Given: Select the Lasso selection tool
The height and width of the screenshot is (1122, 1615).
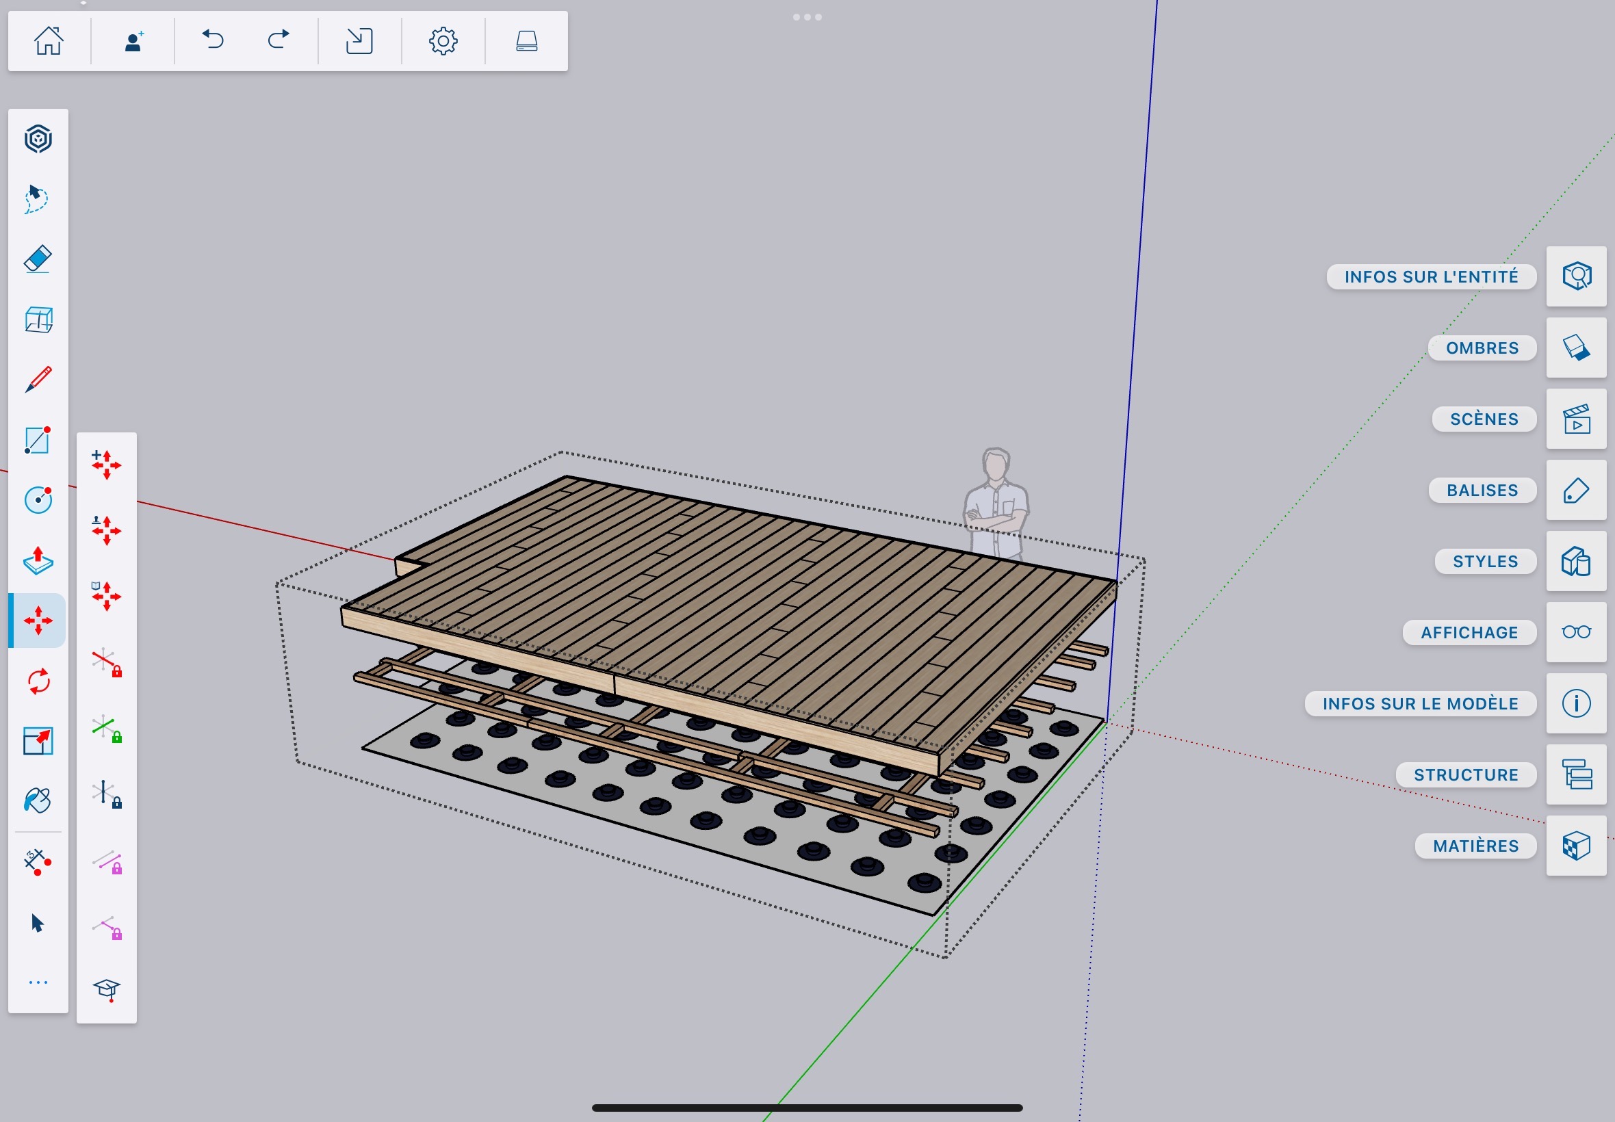Looking at the screenshot, I should (x=36, y=199).
